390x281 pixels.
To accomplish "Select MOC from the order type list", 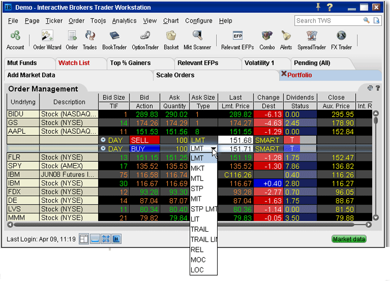I will click(x=204, y=260).
